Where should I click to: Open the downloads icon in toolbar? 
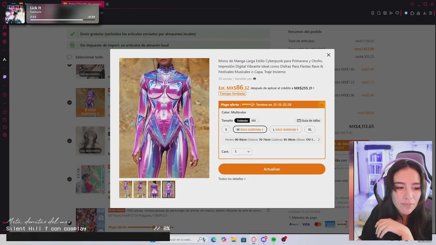[424, 13]
